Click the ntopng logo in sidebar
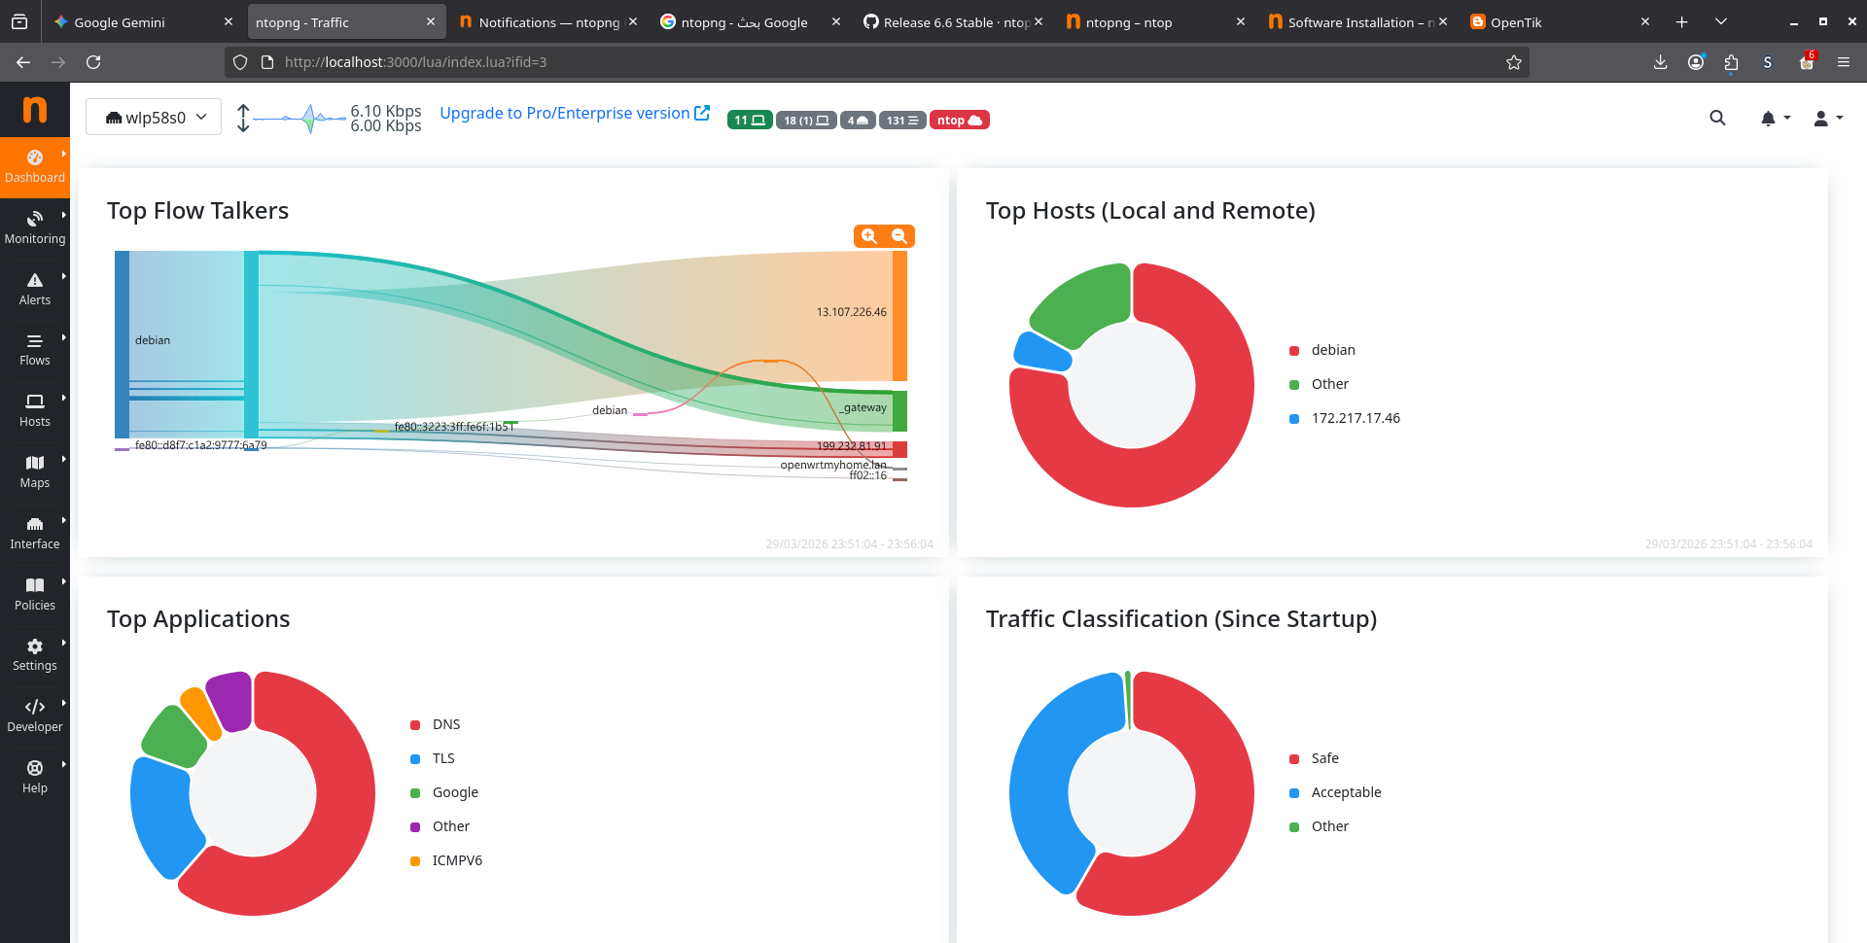Image resolution: width=1867 pixels, height=943 pixels. click(35, 110)
